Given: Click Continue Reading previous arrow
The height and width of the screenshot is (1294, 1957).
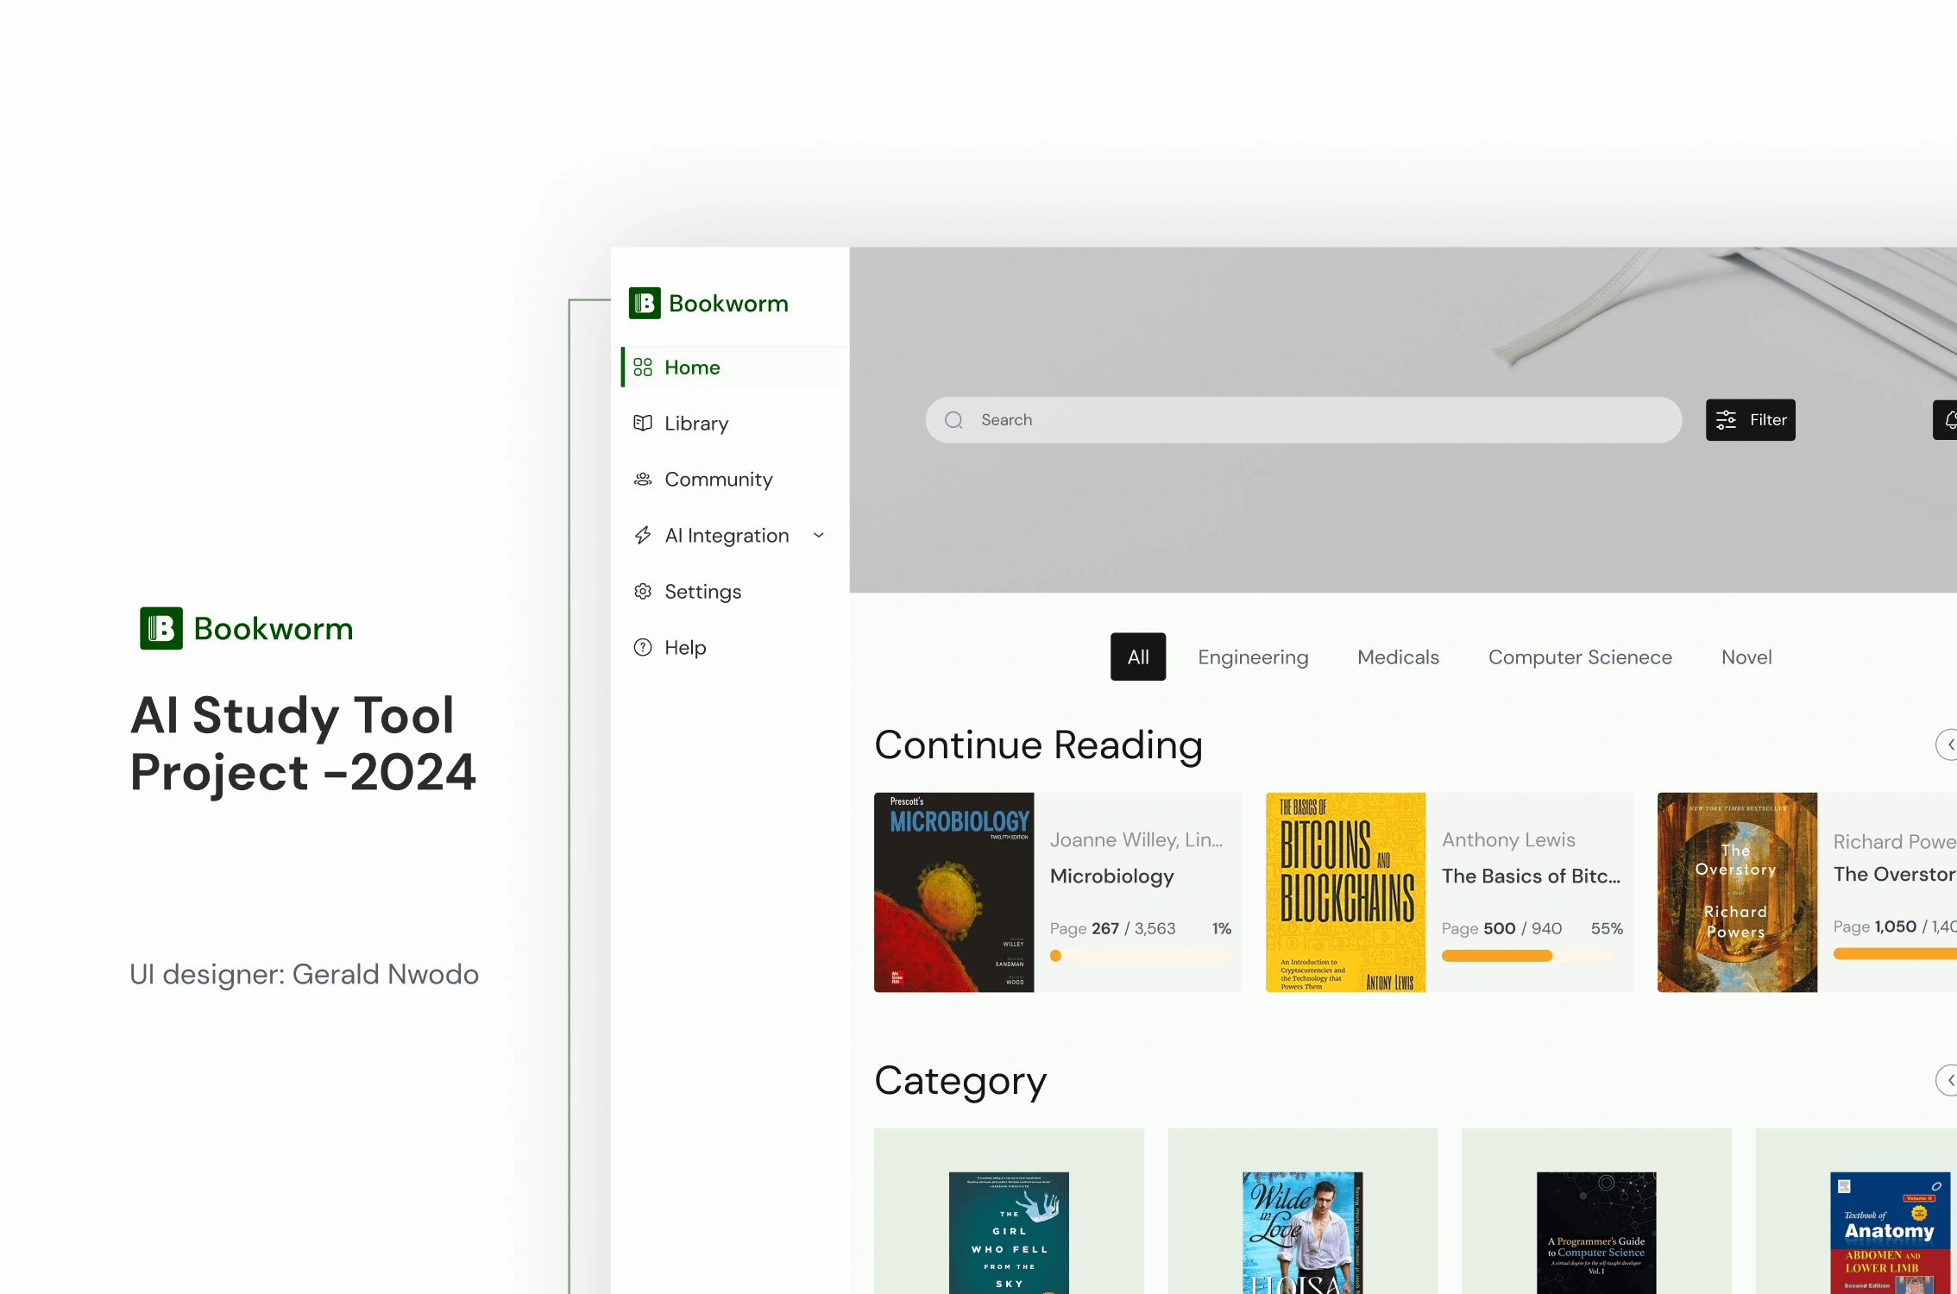Looking at the screenshot, I should coord(1948,744).
